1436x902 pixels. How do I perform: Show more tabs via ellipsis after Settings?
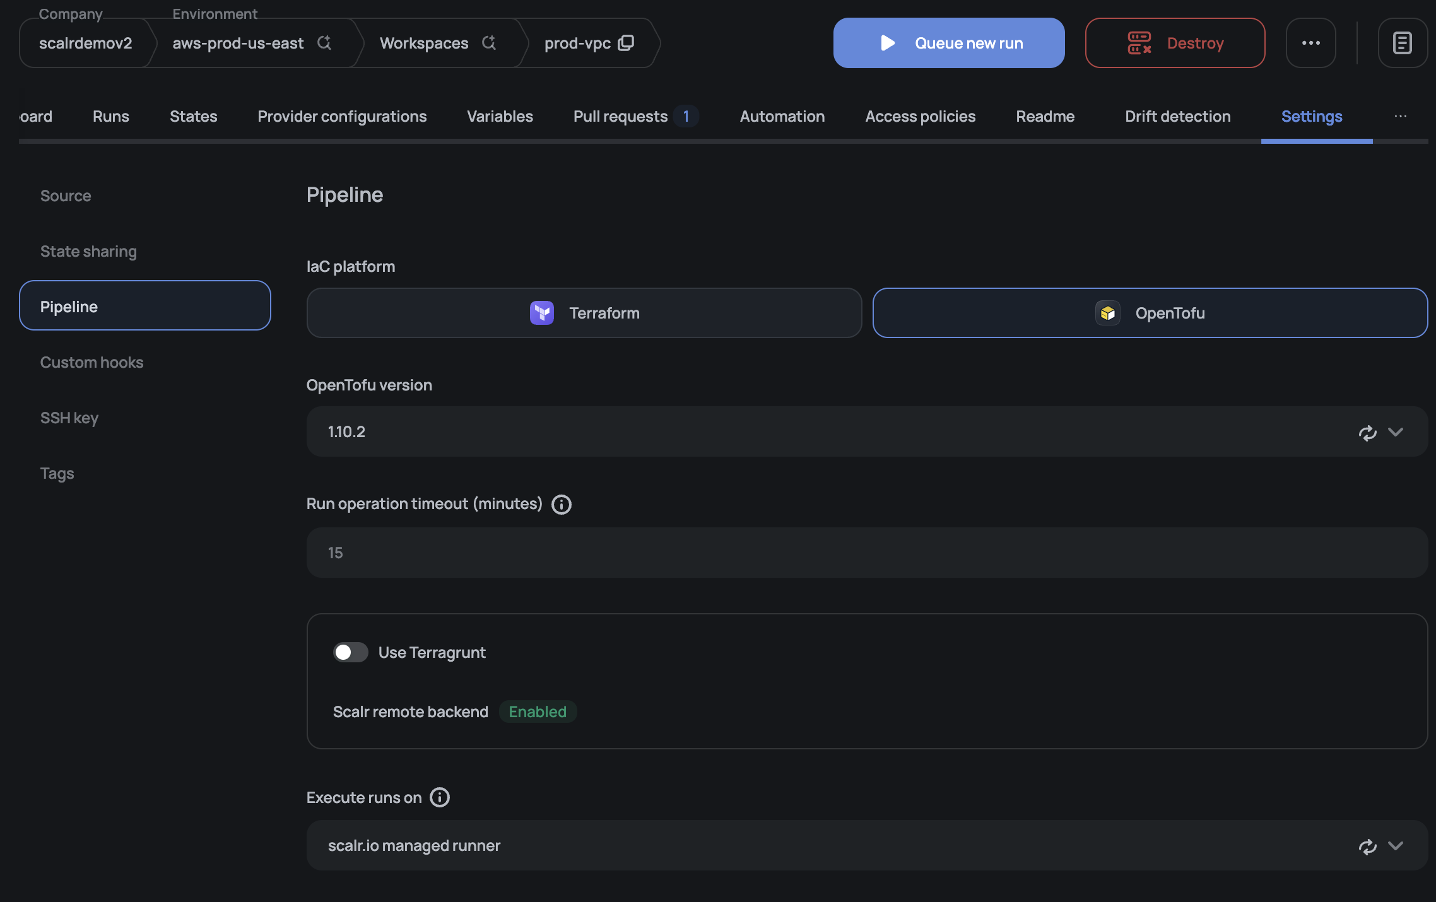pos(1401,116)
